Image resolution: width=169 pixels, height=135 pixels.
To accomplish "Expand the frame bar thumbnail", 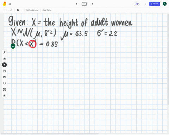I will 84,4.
